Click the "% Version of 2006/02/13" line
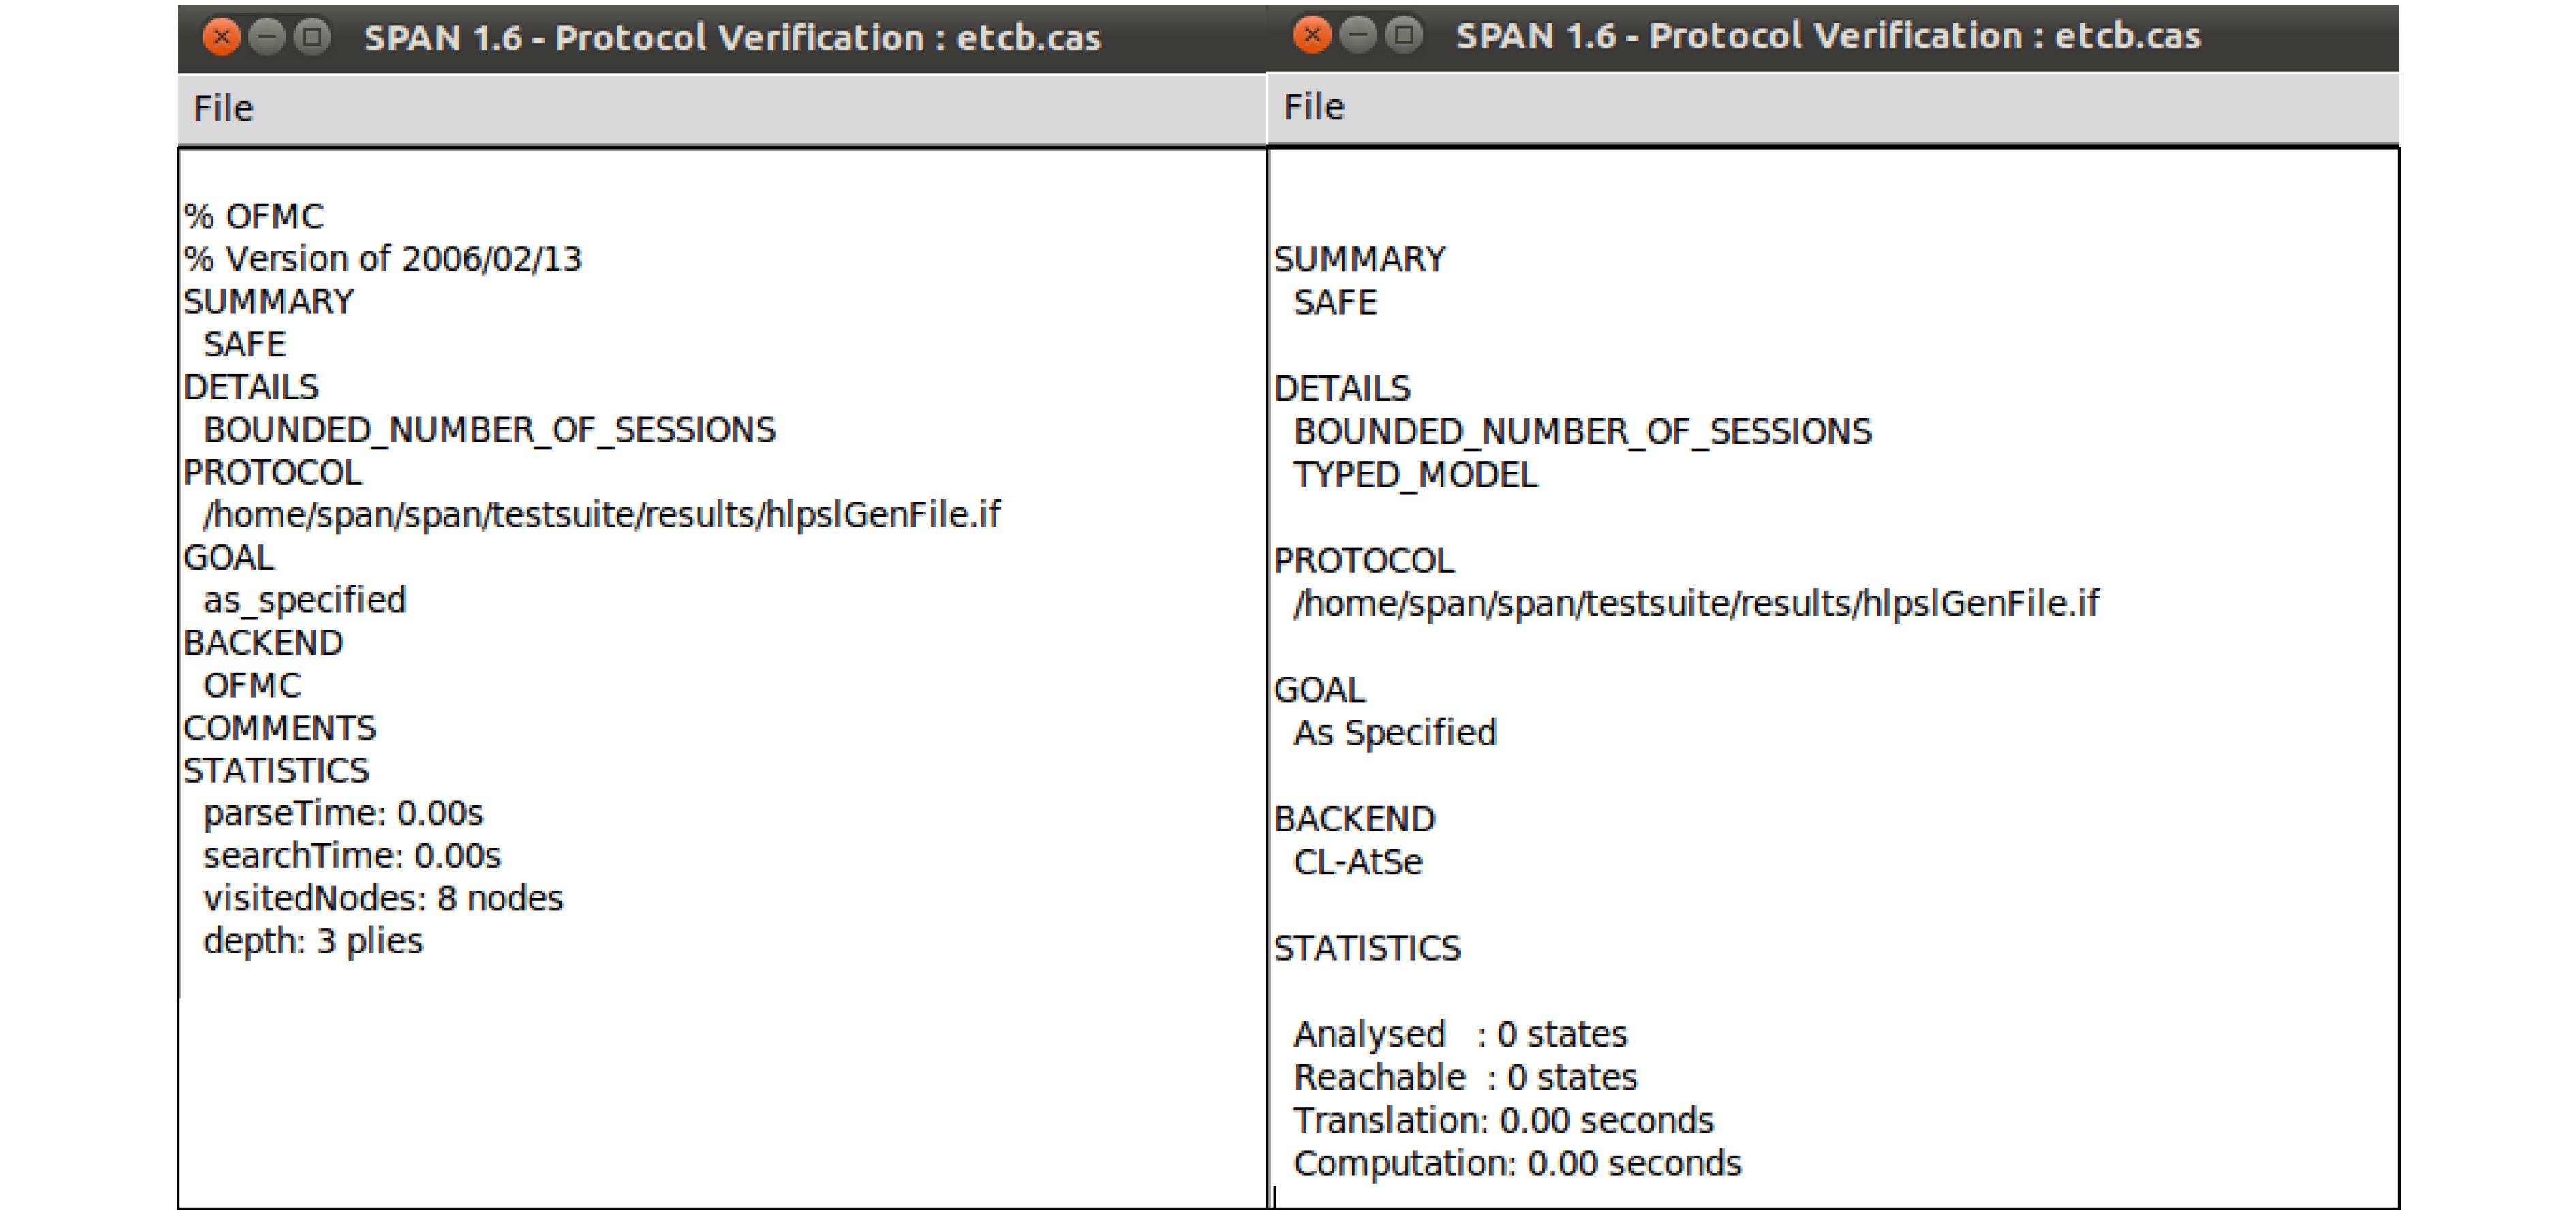 coord(383,259)
